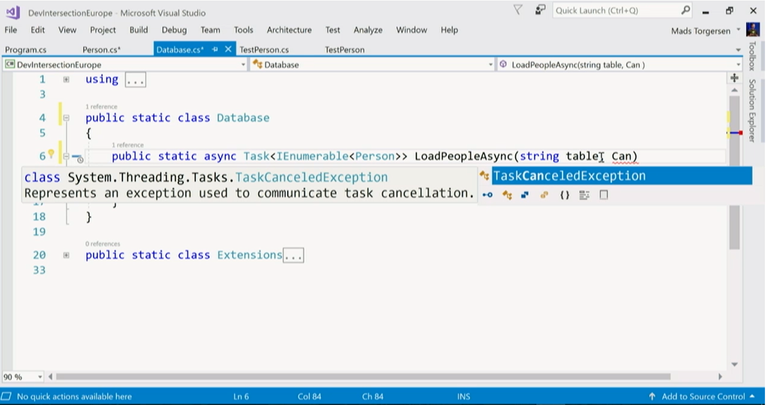
Task: Open the notifications filter funnel icon
Action: (518, 10)
